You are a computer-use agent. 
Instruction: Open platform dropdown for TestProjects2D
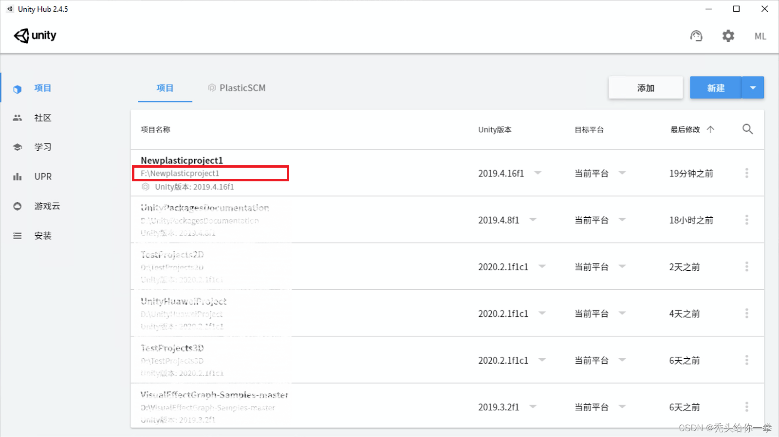pos(622,266)
